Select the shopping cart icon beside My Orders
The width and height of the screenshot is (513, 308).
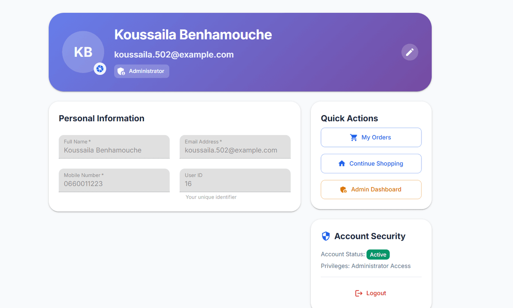[x=354, y=137]
